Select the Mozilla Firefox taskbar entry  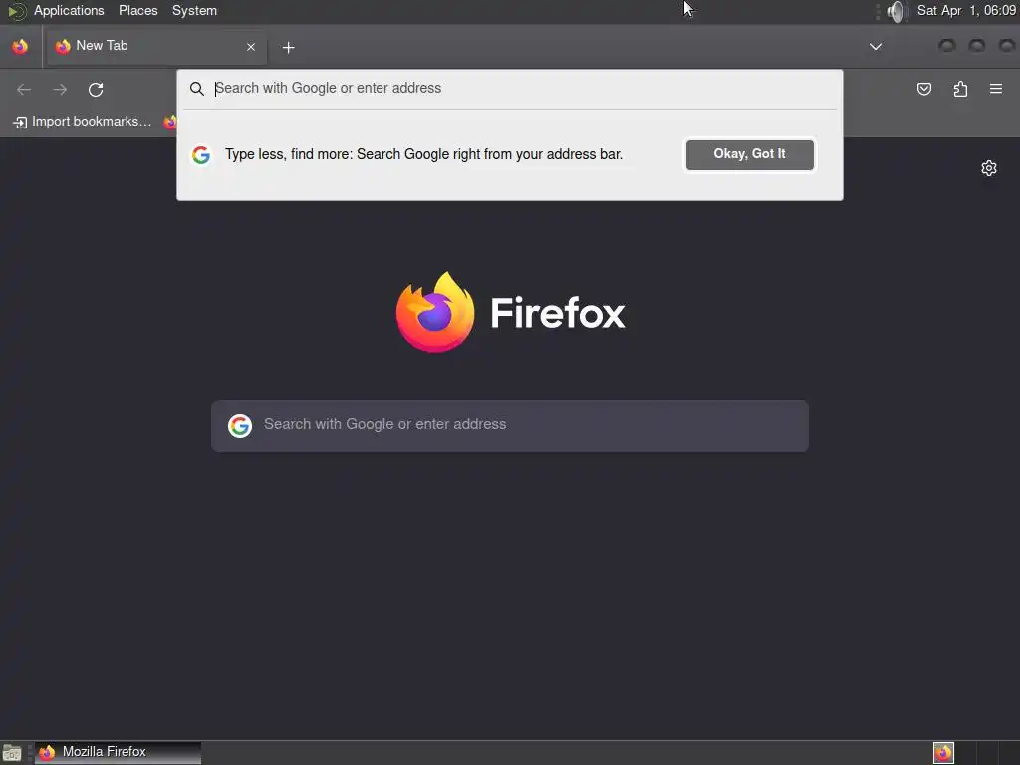click(x=118, y=752)
